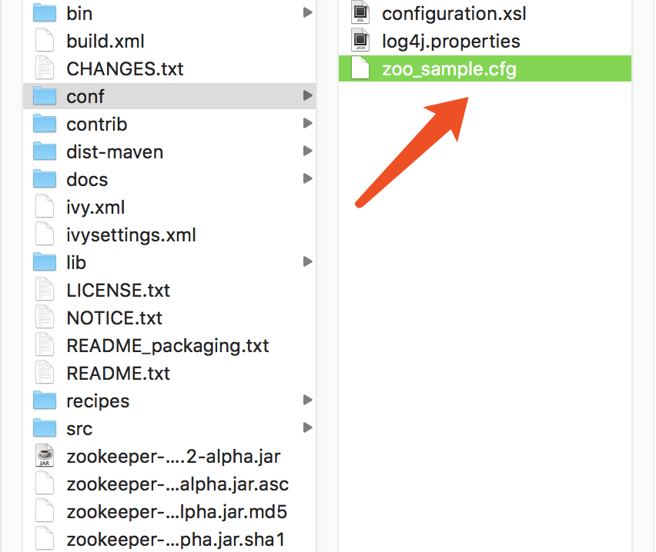The height and width of the screenshot is (552, 656).
Task: Click the recipes folder icon
Action: pyautogui.click(x=45, y=401)
